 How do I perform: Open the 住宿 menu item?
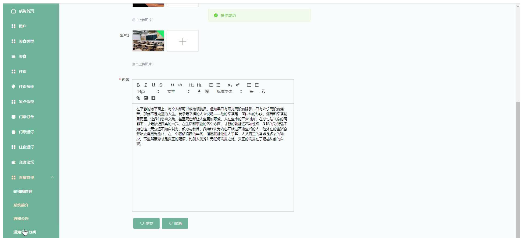tap(31, 71)
